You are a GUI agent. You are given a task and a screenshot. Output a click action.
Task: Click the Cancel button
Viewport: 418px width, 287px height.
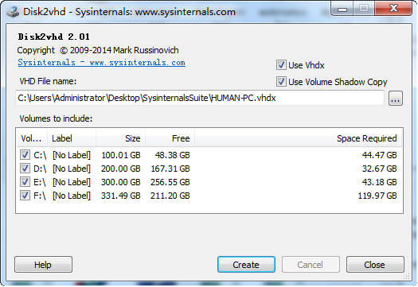pyautogui.click(x=311, y=265)
